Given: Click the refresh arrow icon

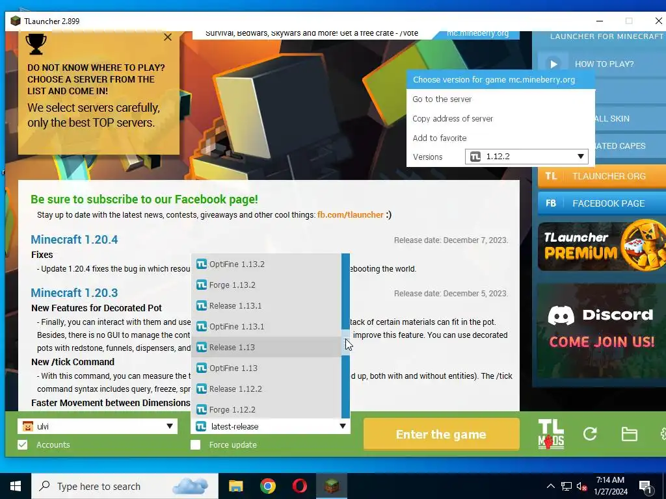Looking at the screenshot, I should tap(590, 433).
